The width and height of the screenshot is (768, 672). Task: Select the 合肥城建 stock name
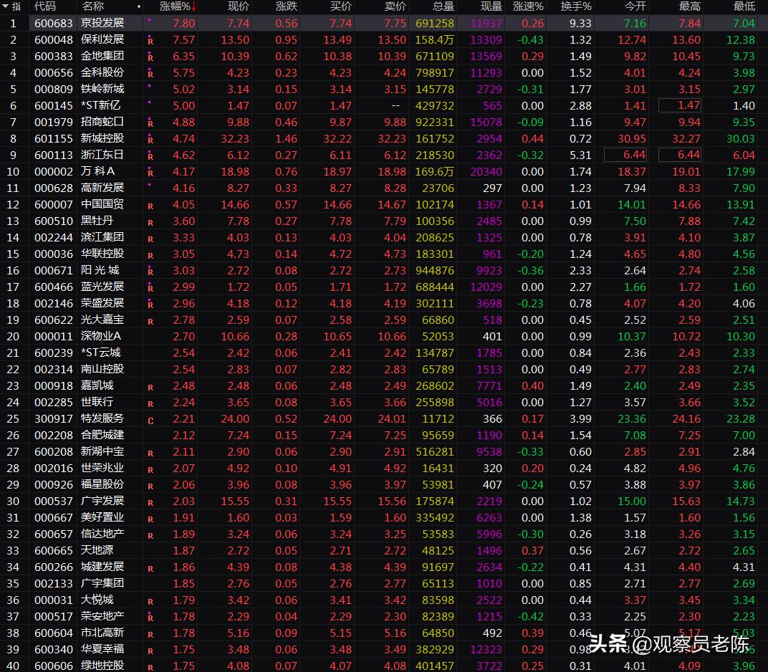coord(102,435)
